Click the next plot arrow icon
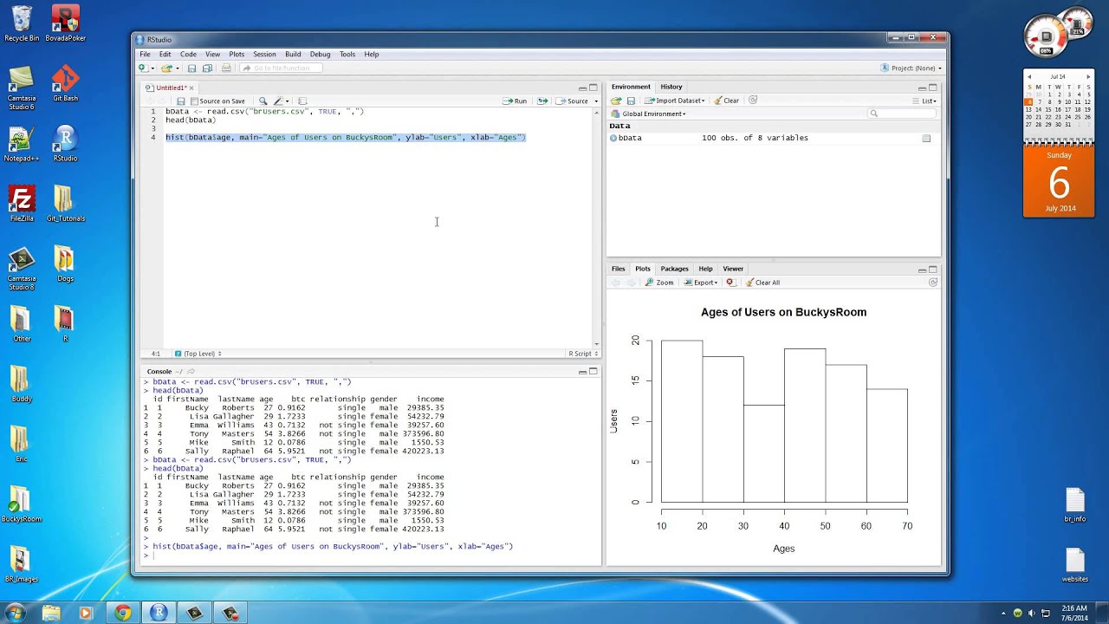 (631, 283)
